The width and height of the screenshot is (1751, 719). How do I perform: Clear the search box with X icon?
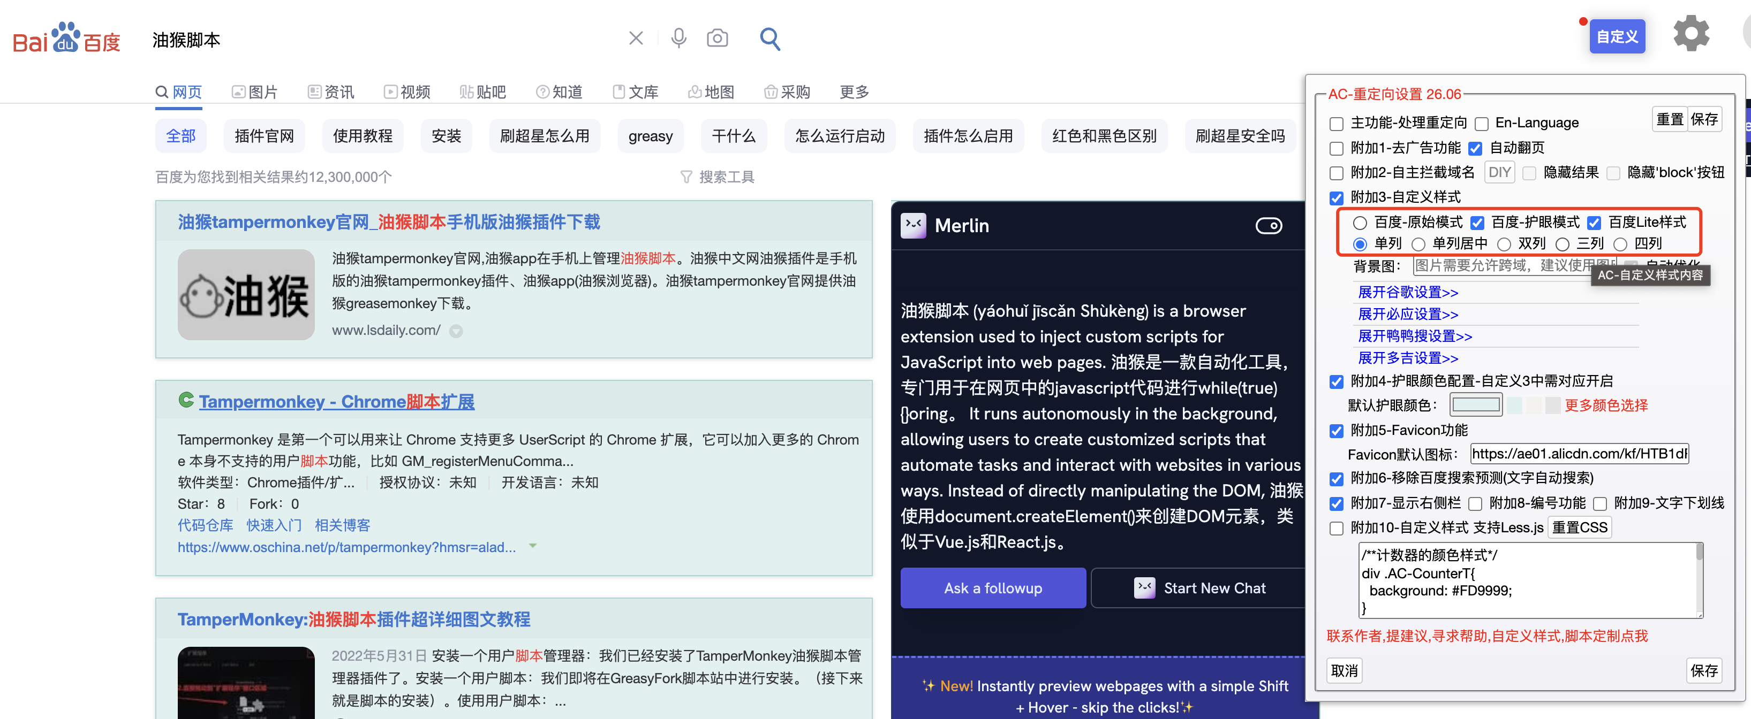tap(636, 38)
